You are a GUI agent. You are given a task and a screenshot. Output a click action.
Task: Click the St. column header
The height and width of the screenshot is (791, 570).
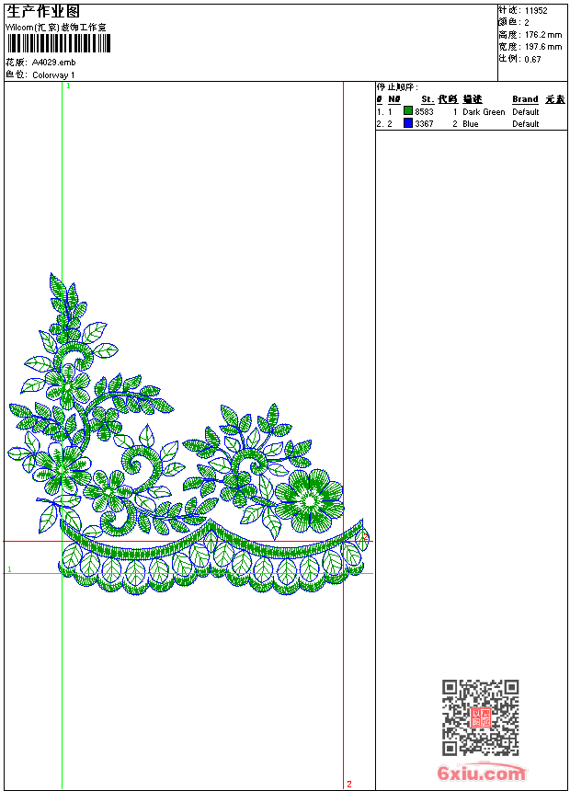point(427,99)
